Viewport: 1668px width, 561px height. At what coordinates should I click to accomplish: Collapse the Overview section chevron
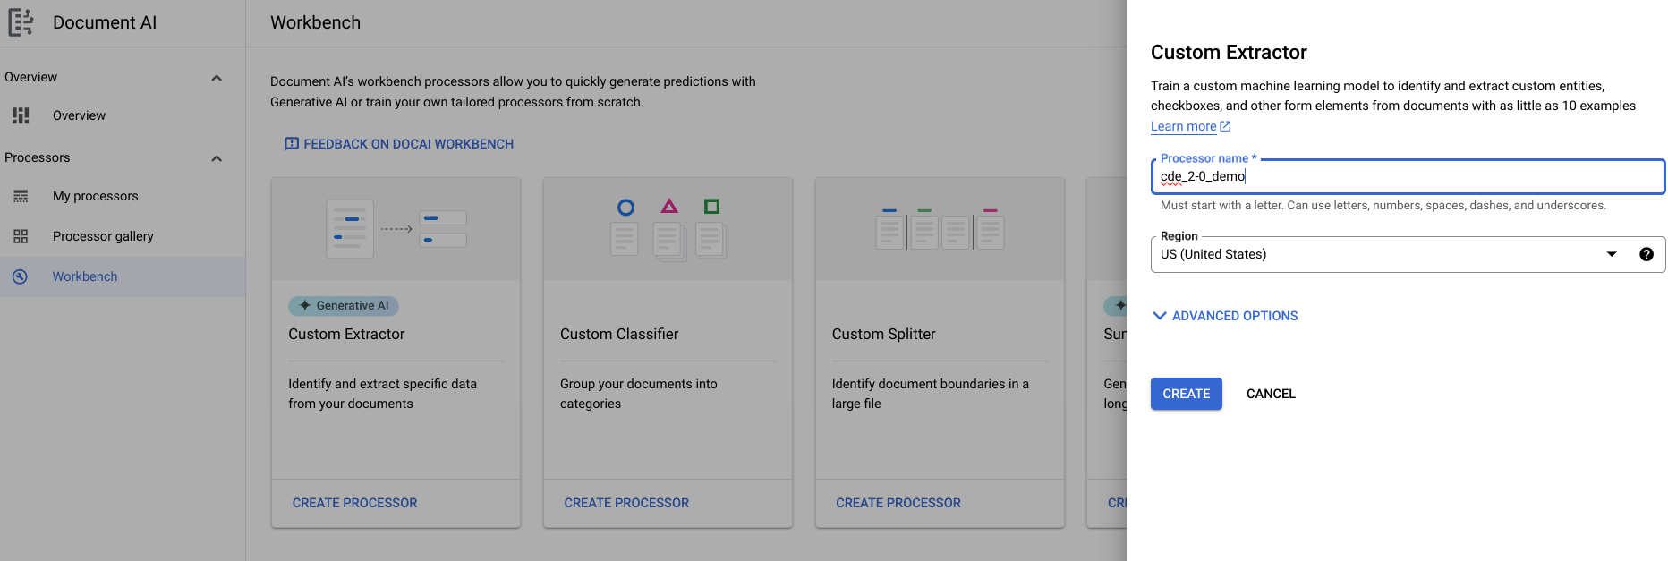point(217,78)
